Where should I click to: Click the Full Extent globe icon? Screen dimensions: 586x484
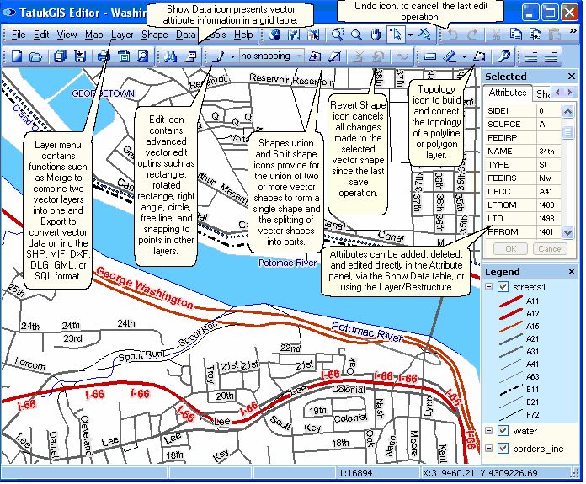pos(275,35)
